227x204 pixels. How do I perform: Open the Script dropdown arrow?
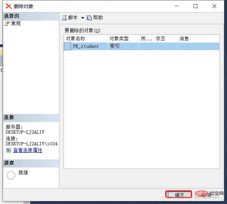83,18
